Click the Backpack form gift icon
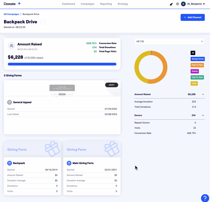 [x=10, y=163]
